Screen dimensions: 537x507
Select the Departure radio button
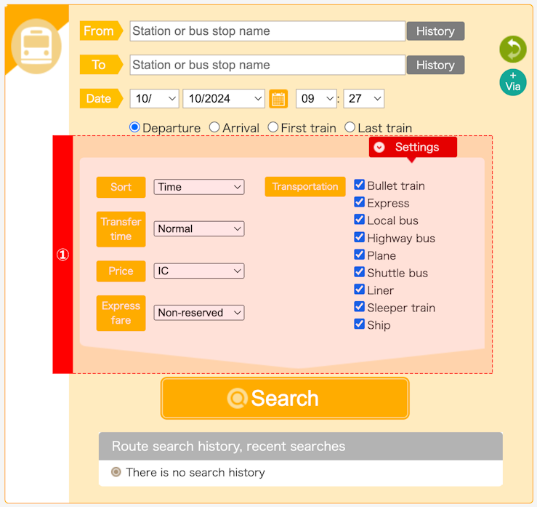coord(134,127)
